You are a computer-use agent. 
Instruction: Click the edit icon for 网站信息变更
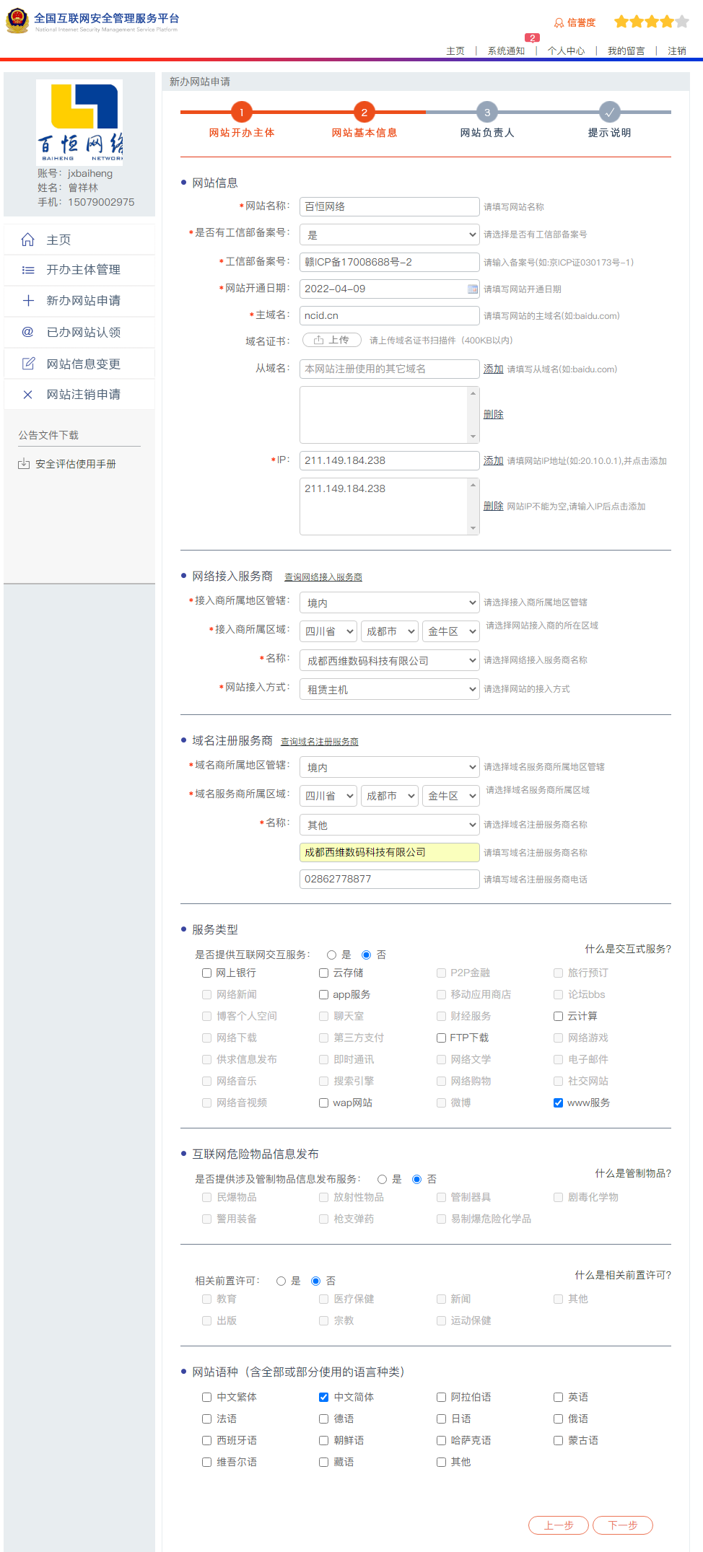(x=28, y=364)
